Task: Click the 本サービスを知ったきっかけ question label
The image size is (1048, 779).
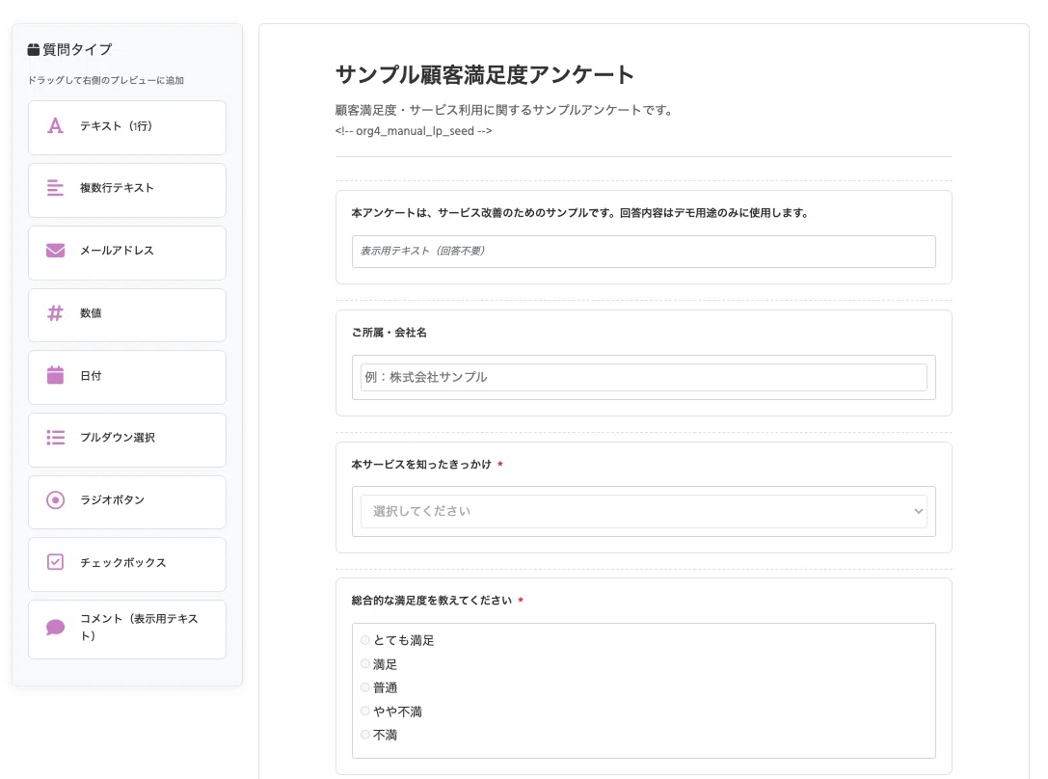Action: (421, 464)
